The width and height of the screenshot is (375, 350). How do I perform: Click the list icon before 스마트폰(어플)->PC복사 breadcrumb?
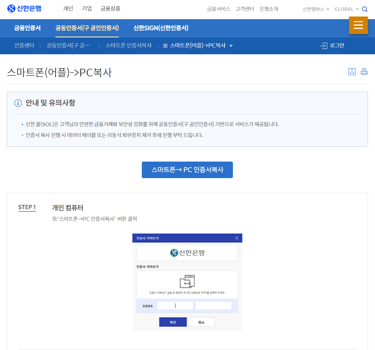tap(165, 46)
